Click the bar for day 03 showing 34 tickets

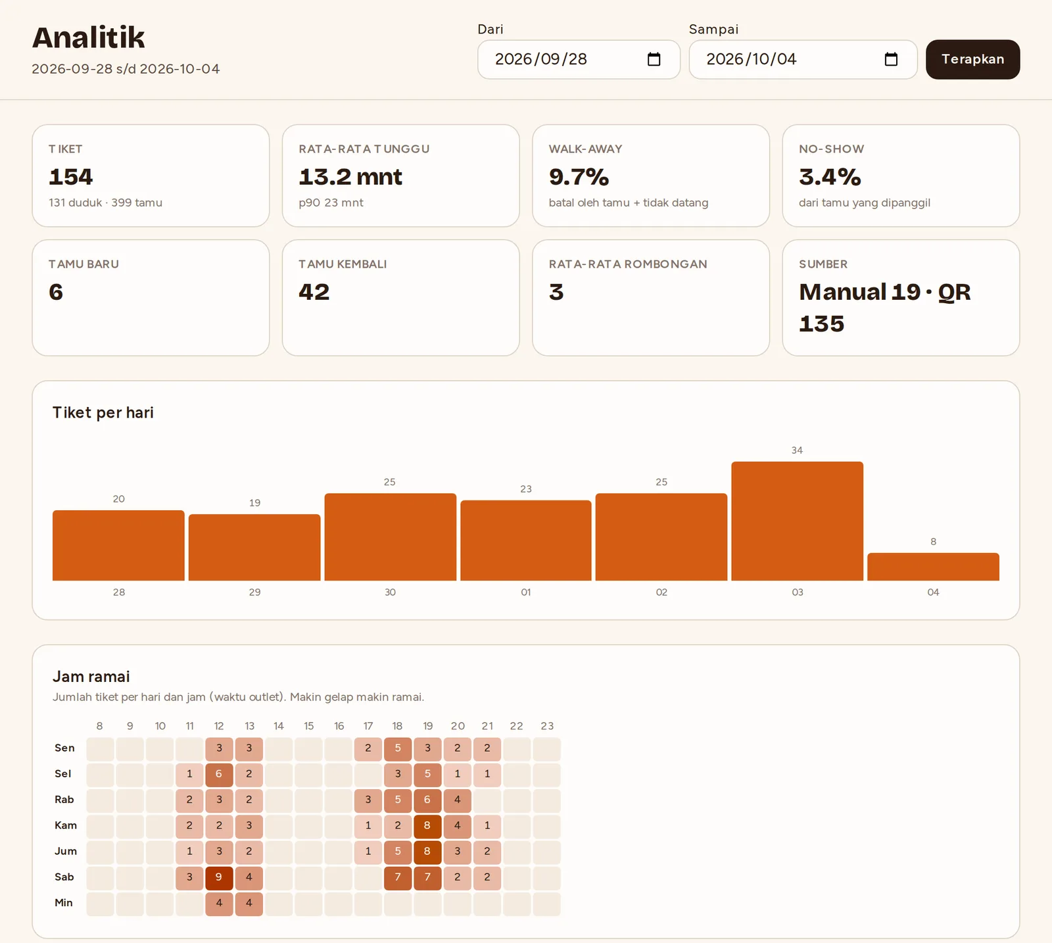tap(797, 521)
